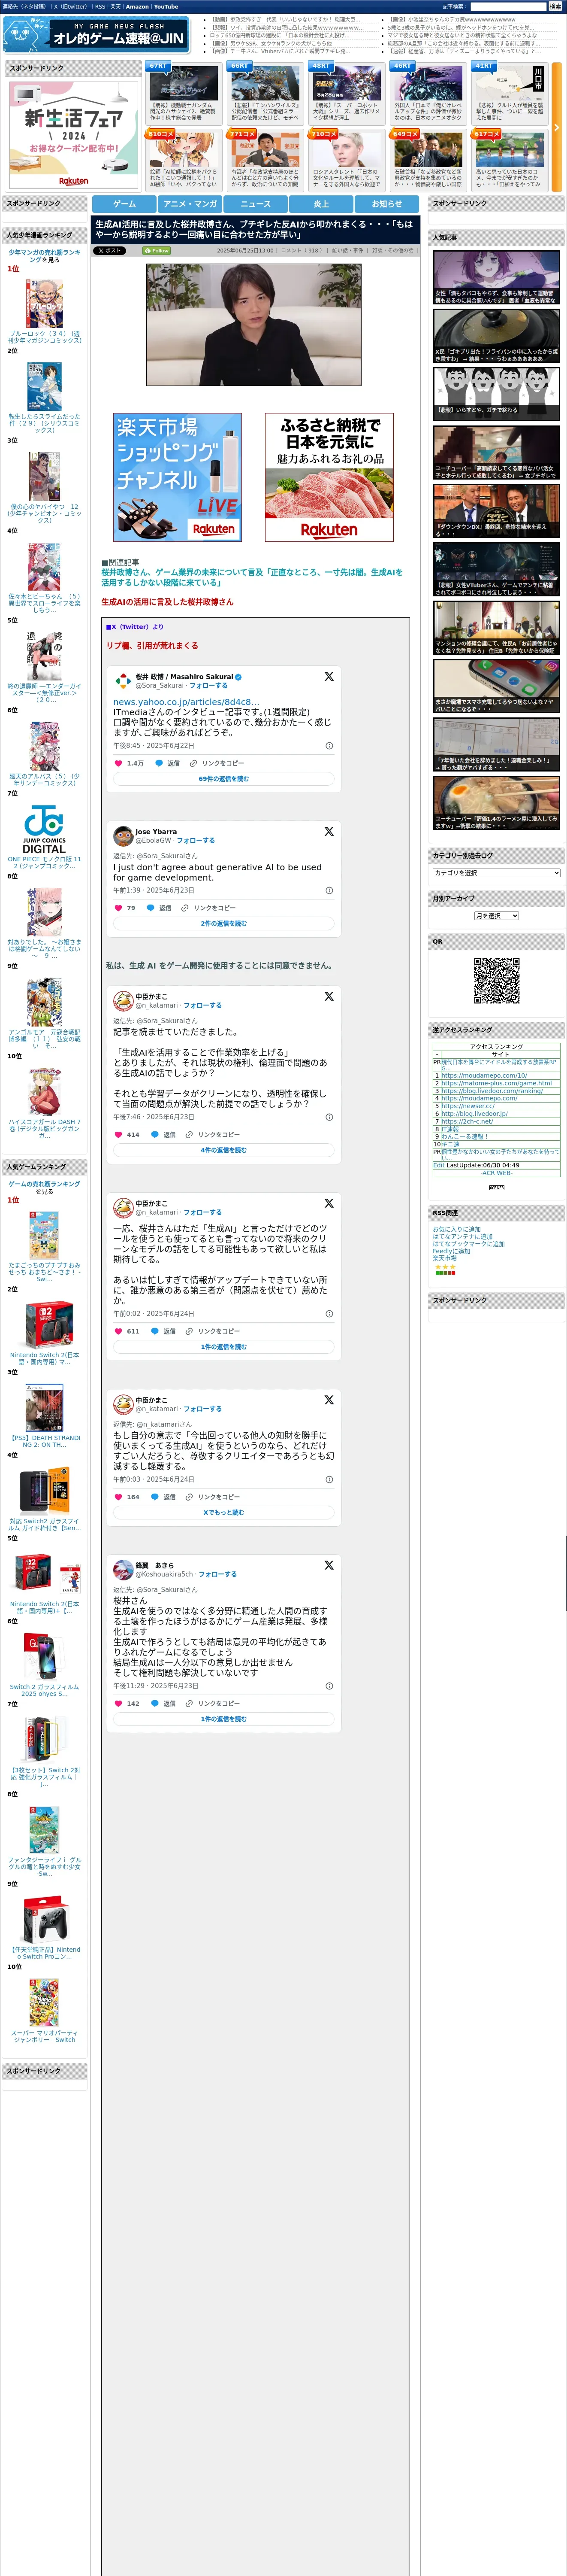Click YouTube link in top bar
The image size is (567, 2576).
point(166,7)
